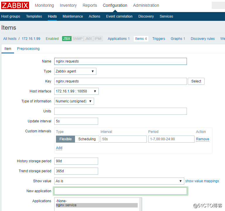Click the IPMI availability badge
Viewport: 225px width, 211px height.
98,39
